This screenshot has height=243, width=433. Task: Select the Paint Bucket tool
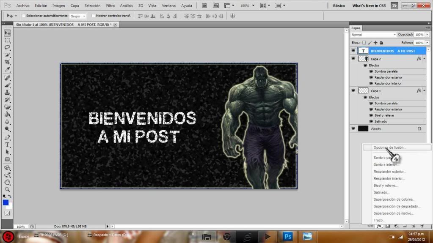[x=8, y=114]
